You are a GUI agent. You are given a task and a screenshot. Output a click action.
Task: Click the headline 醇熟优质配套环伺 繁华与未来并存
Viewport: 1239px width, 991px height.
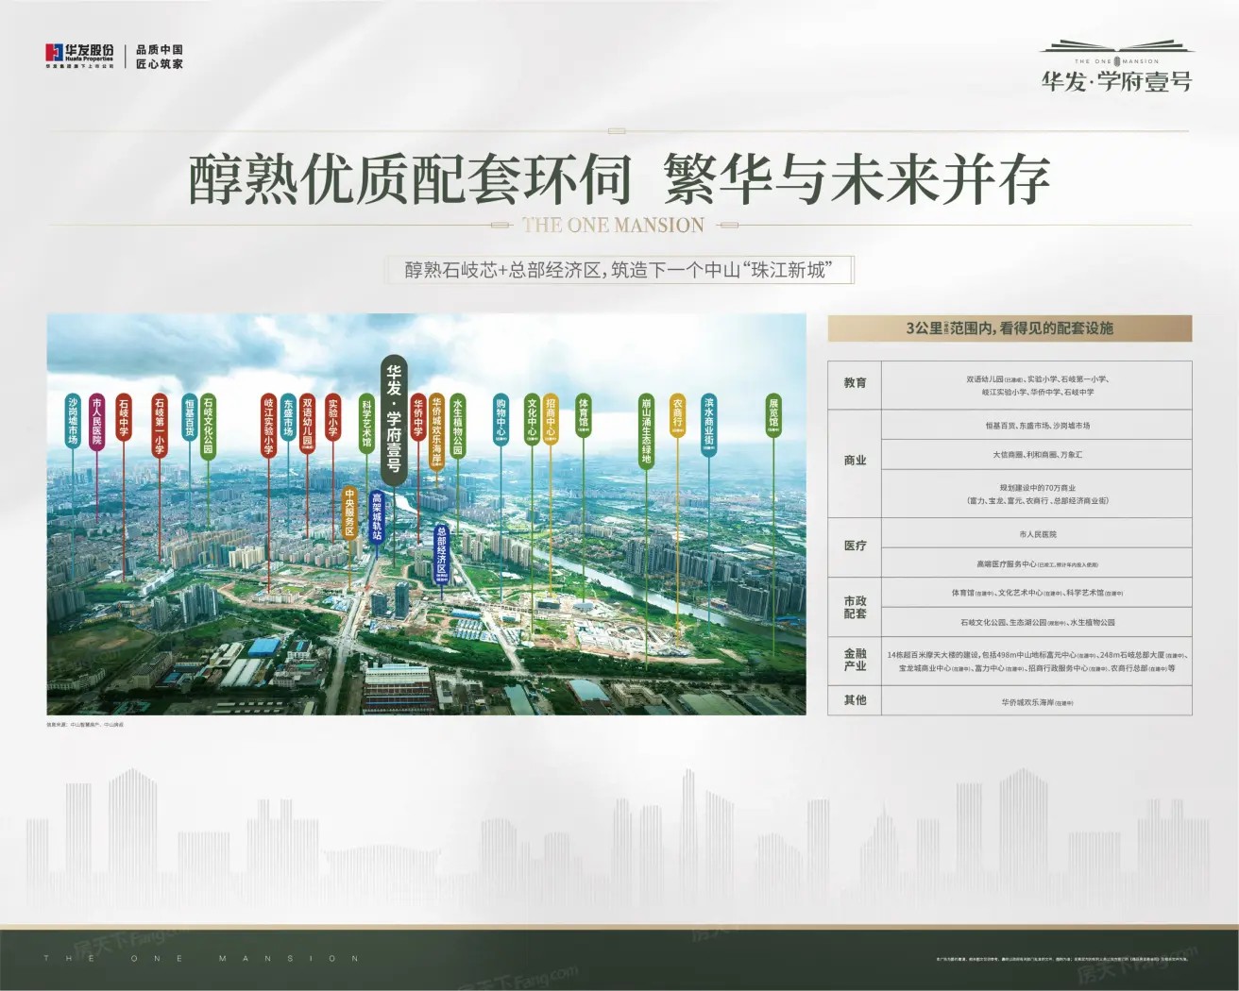619,180
